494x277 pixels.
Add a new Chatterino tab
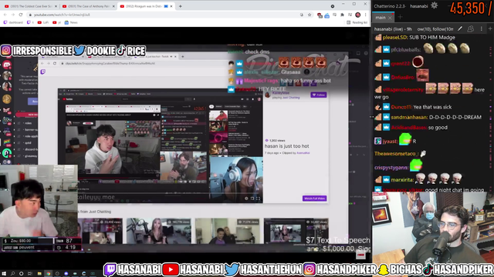[400, 17]
